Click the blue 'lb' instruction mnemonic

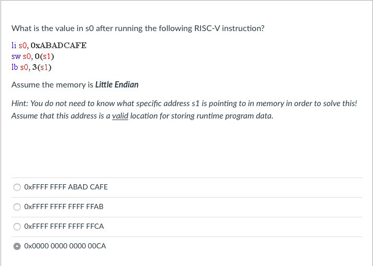pos(14,67)
